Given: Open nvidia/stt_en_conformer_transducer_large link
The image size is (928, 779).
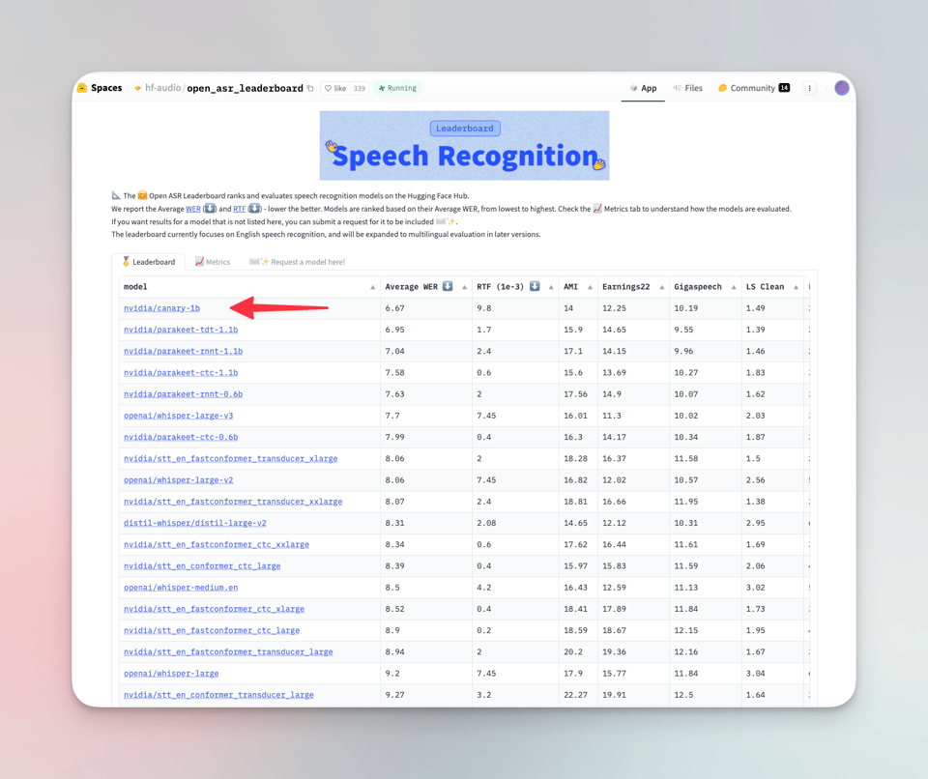Looking at the screenshot, I should [218, 695].
